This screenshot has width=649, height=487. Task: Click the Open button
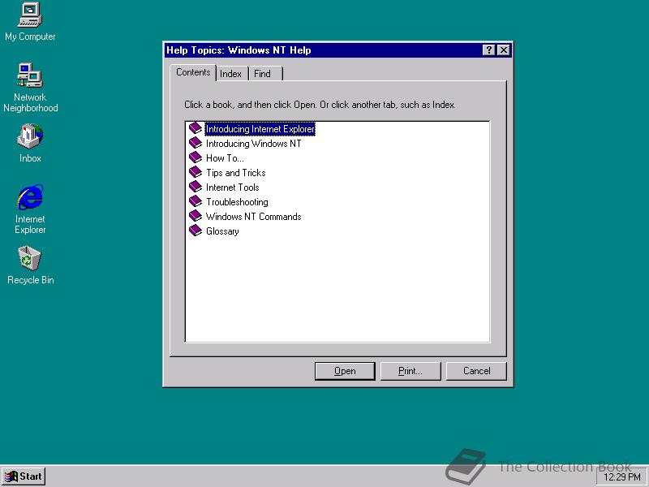click(x=345, y=371)
